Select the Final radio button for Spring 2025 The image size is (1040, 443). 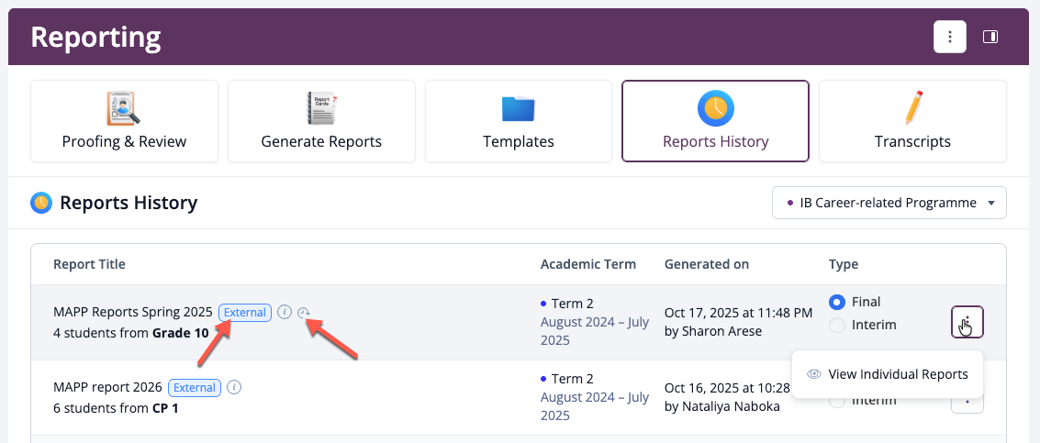(x=836, y=302)
